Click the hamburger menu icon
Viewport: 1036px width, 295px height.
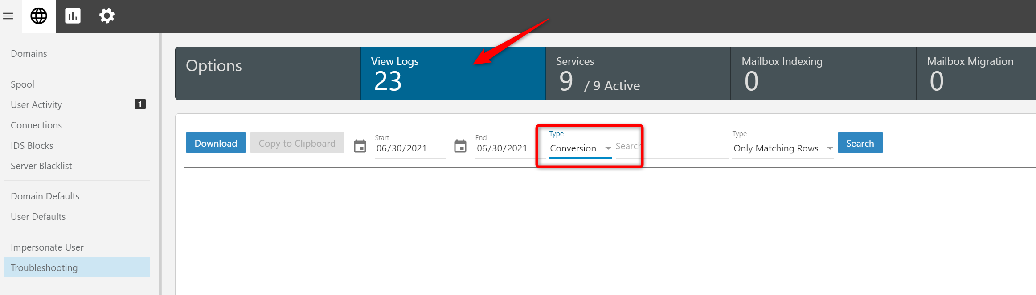tap(8, 16)
